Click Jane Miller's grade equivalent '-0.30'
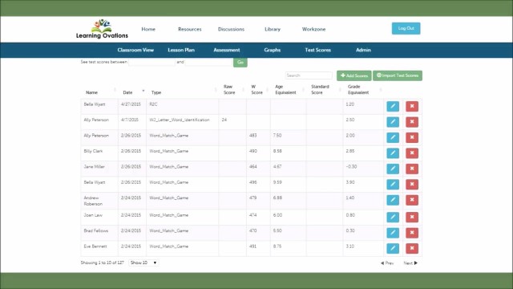513x289 pixels. pyautogui.click(x=351, y=167)
